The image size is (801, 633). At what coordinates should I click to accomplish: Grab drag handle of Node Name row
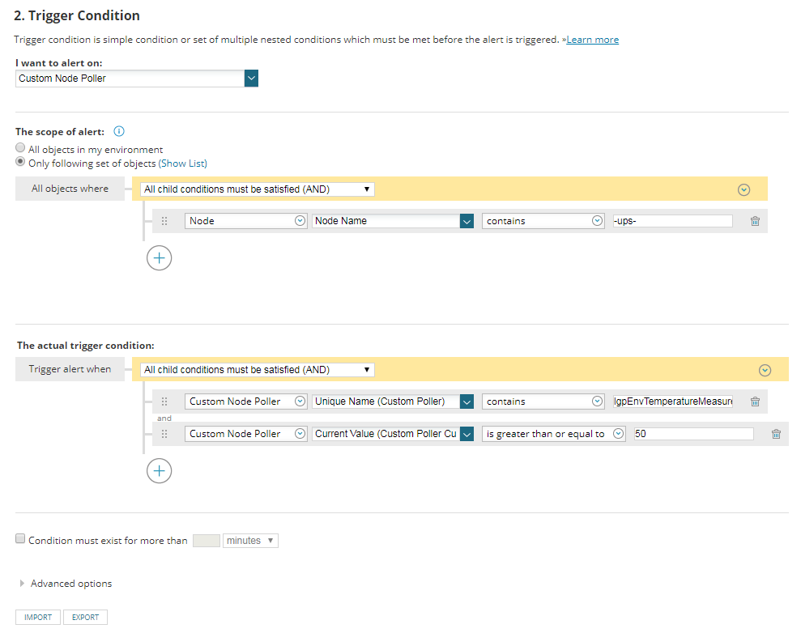coord(164,221)
